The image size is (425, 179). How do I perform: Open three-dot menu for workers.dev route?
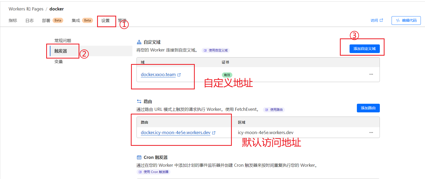[371, 132]
